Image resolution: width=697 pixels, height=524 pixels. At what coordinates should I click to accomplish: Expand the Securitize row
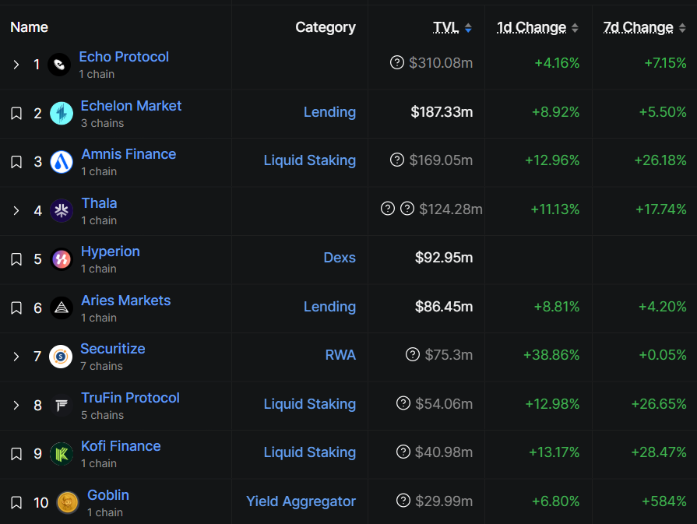(x=16, y=357)
